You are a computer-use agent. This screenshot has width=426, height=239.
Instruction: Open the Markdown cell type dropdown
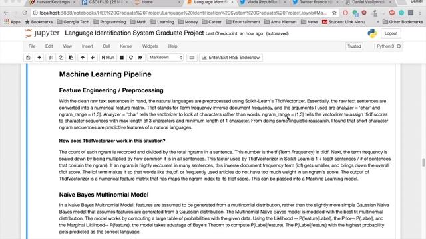(166, 58)
